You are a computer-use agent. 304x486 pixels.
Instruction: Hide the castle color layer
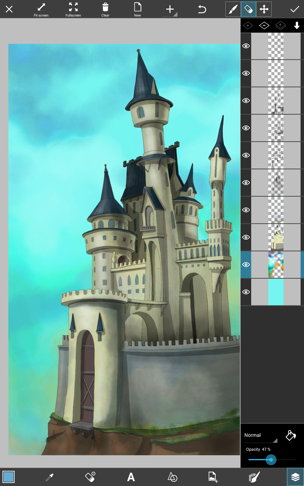click(246, 237)
